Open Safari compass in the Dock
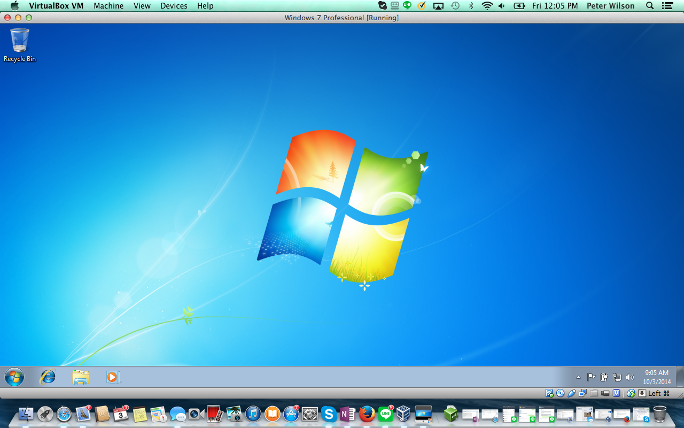This screenshot has height=428, width=684. tap(64, 414)
